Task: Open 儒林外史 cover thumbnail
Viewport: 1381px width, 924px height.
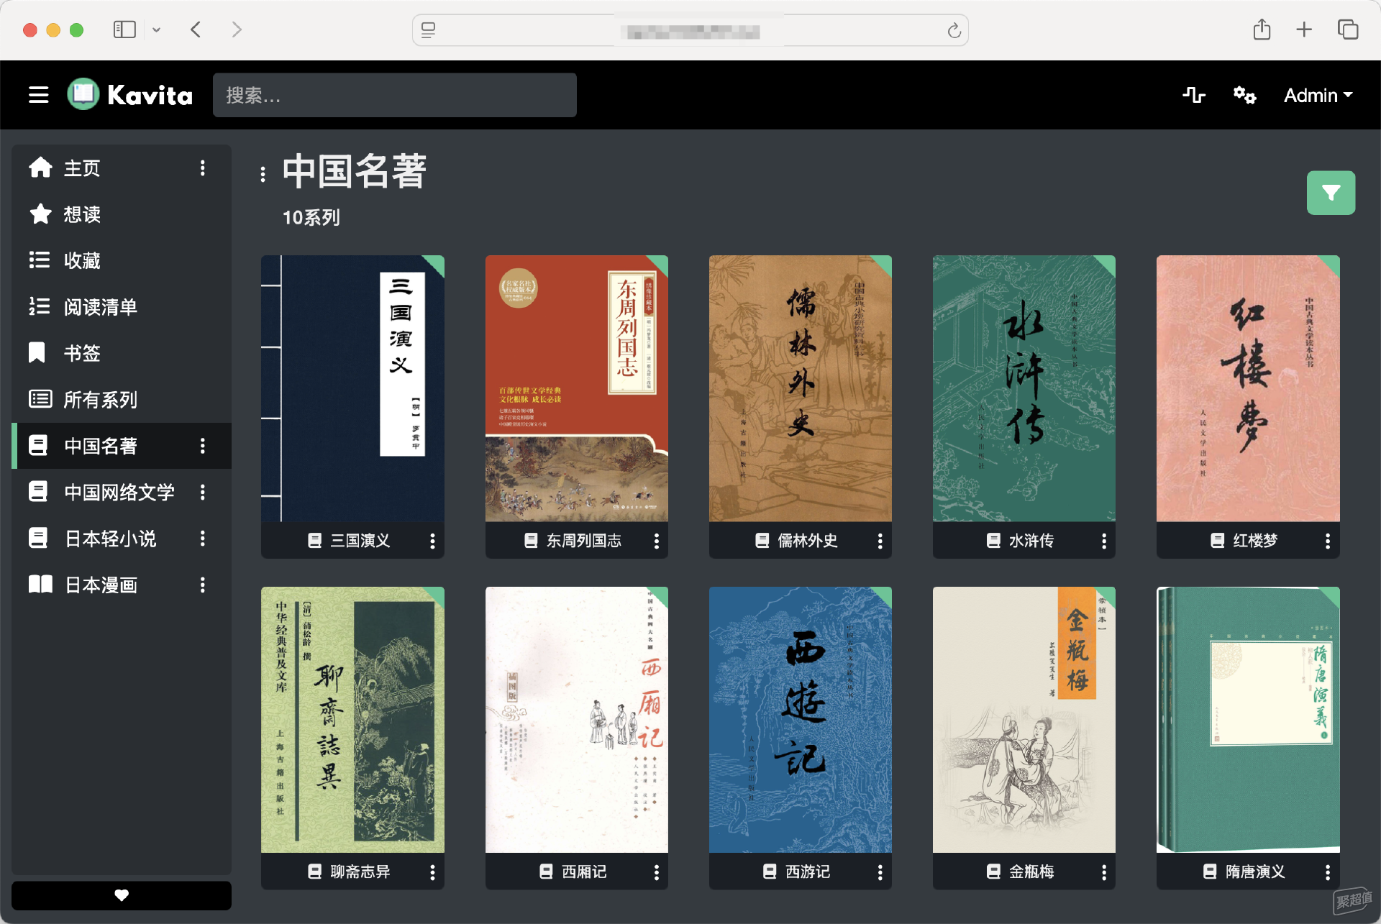Action: click(801, 388)
